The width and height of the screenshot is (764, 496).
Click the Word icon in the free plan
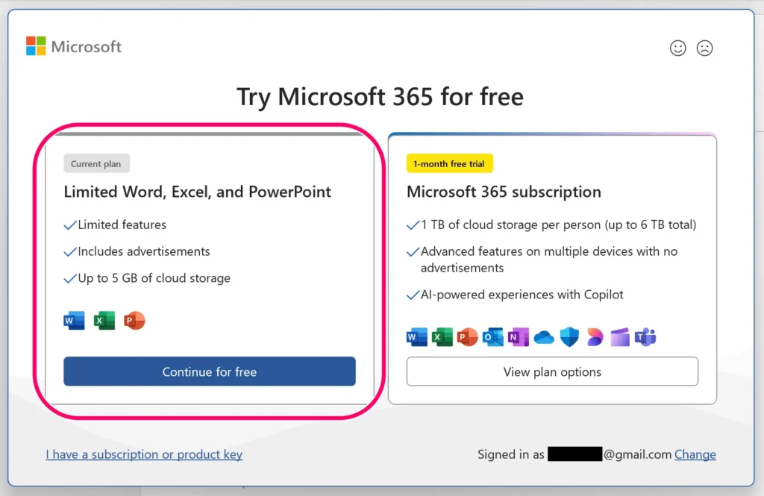tap(75, 321)
